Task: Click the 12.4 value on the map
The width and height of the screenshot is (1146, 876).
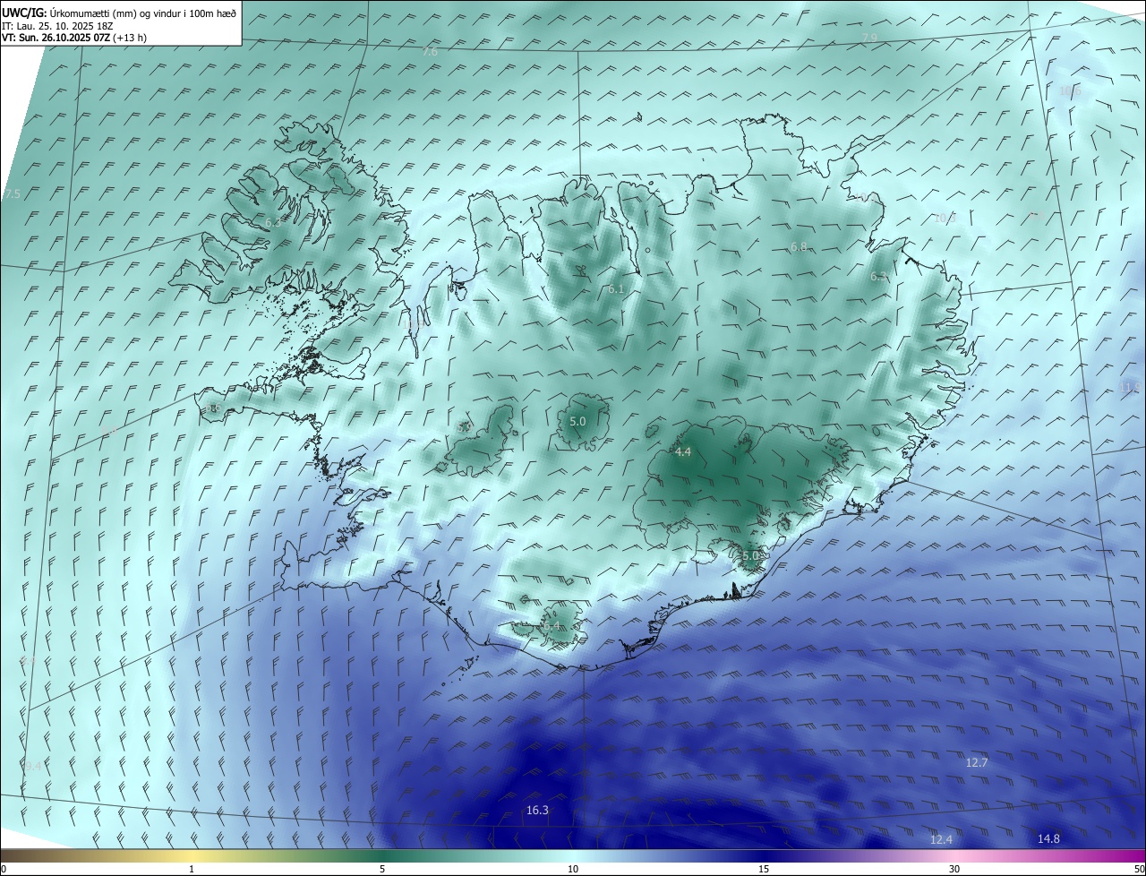Action: [x=941, y=840]
